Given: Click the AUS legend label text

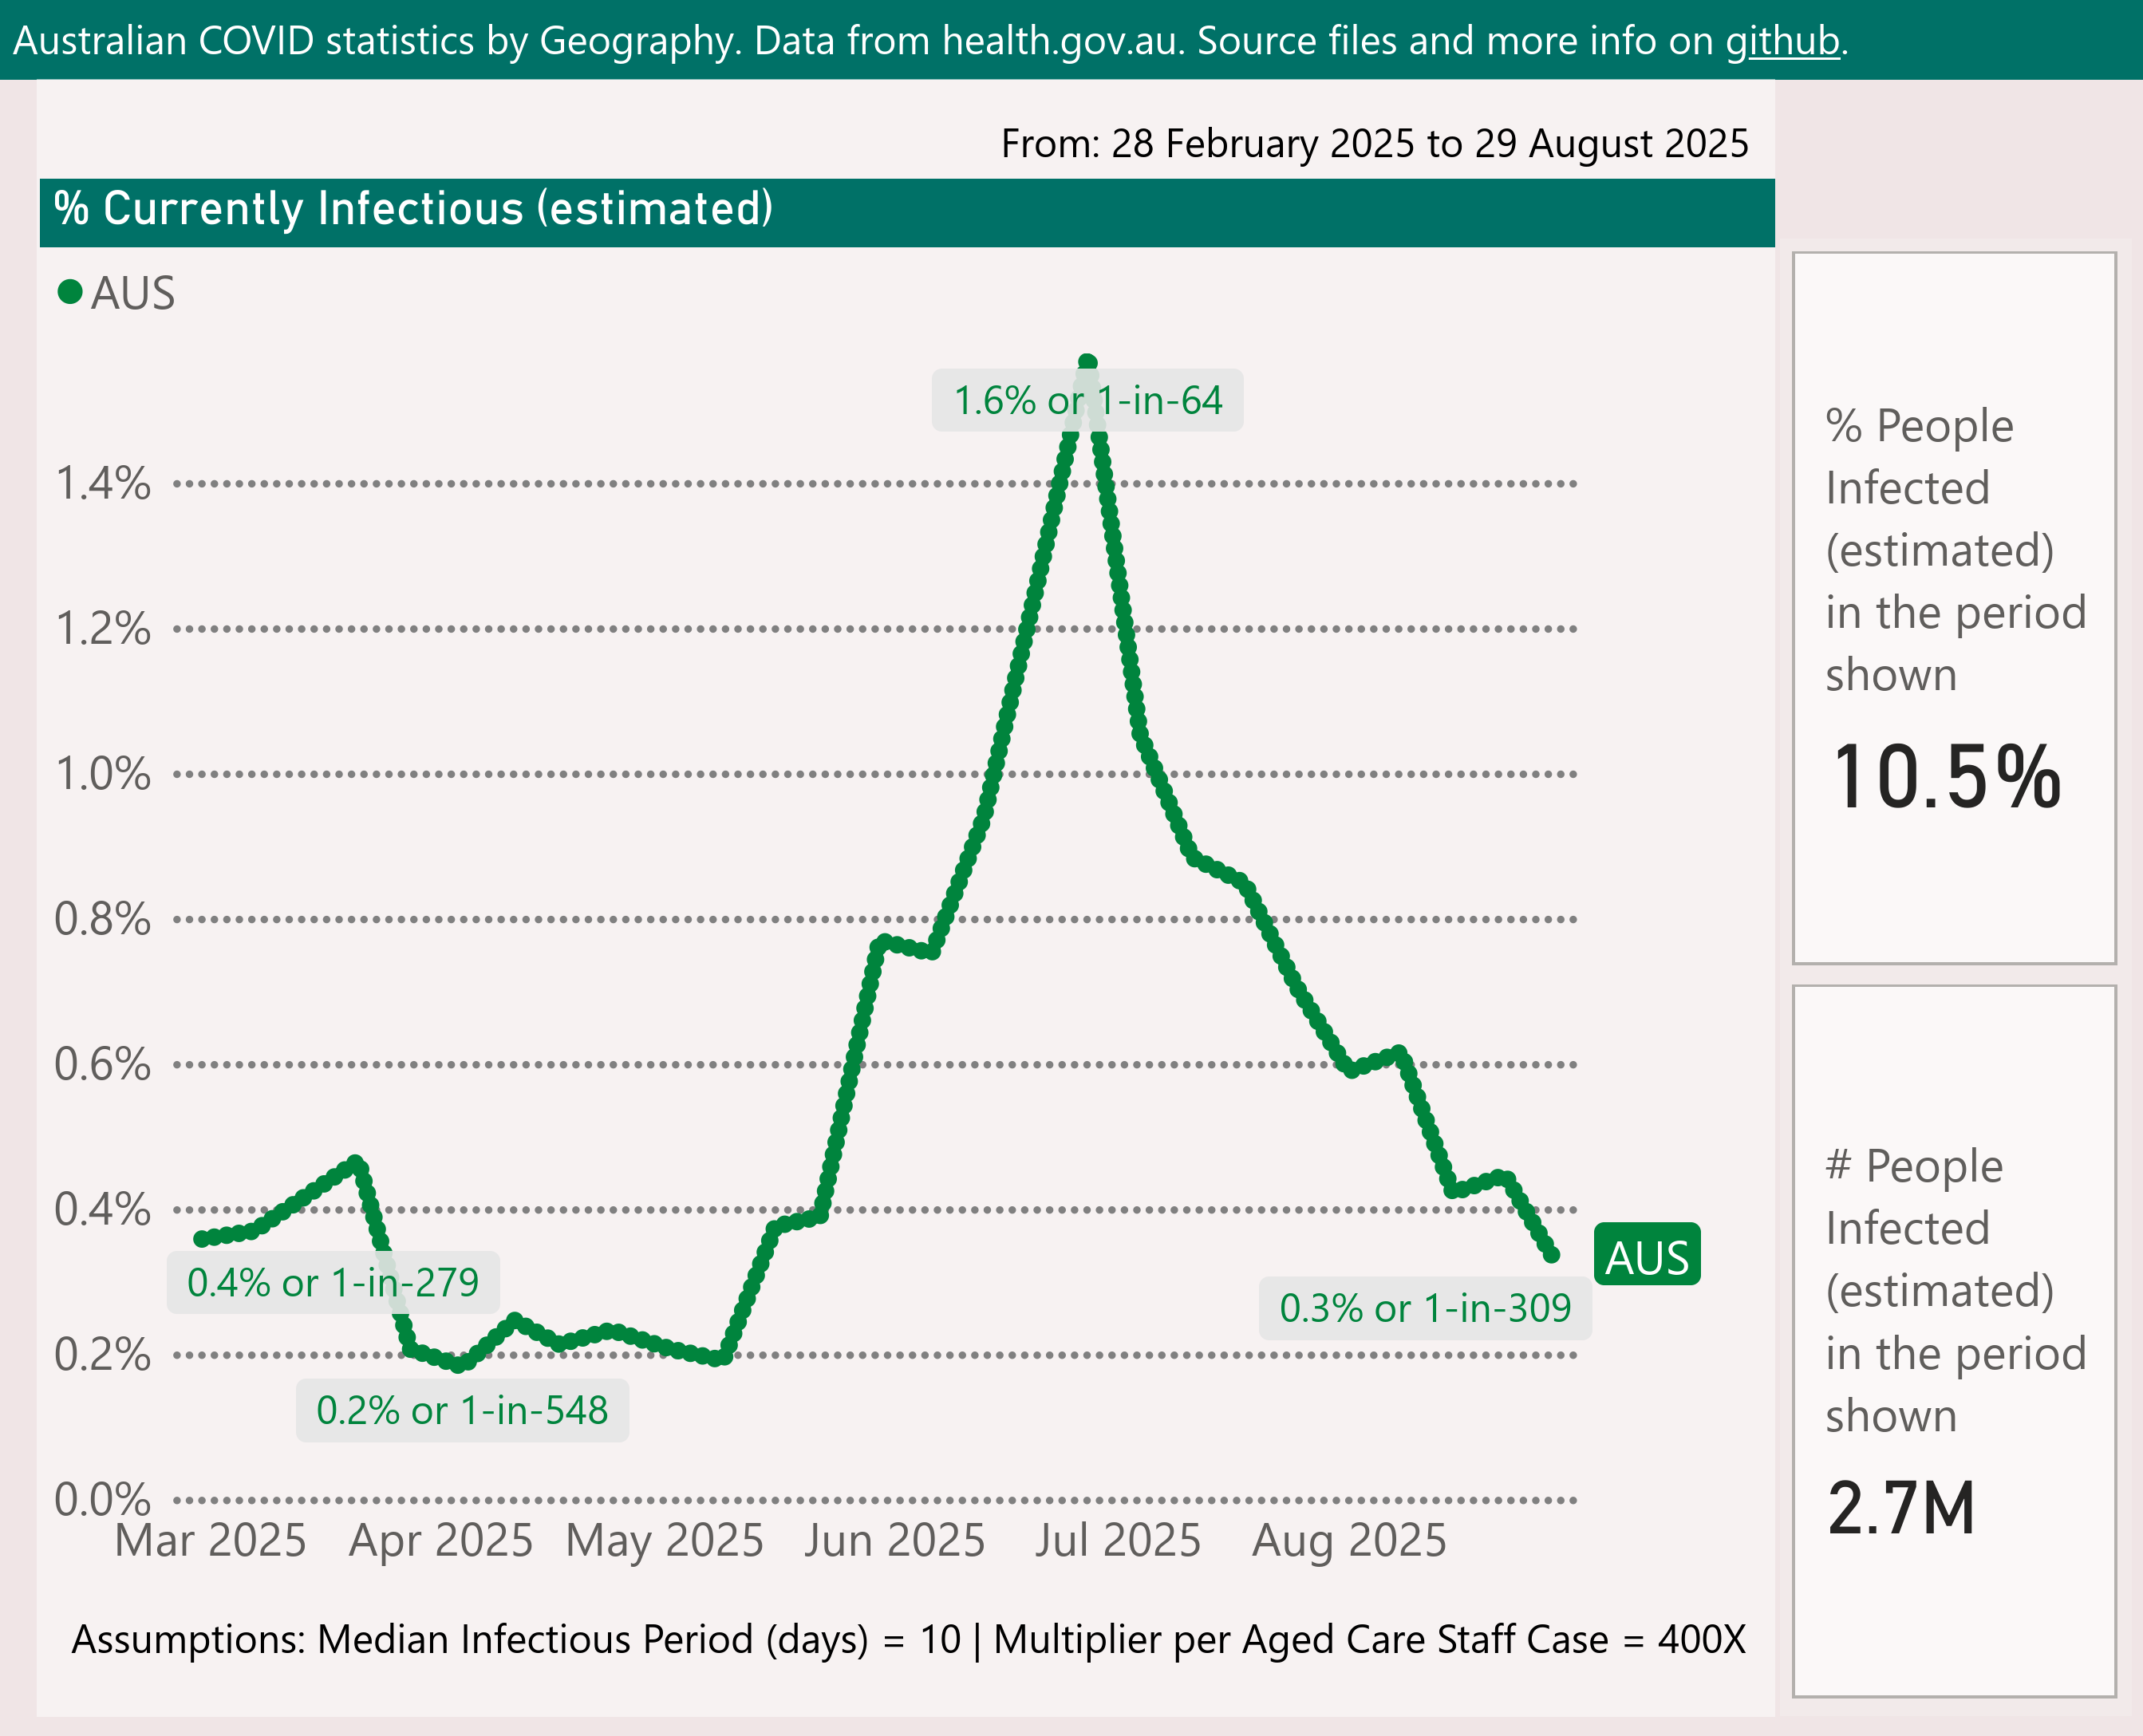Looking at the screenshot, I should pos(133,294).
